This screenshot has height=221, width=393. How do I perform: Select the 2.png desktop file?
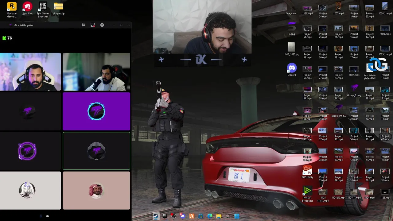[292, 29]
